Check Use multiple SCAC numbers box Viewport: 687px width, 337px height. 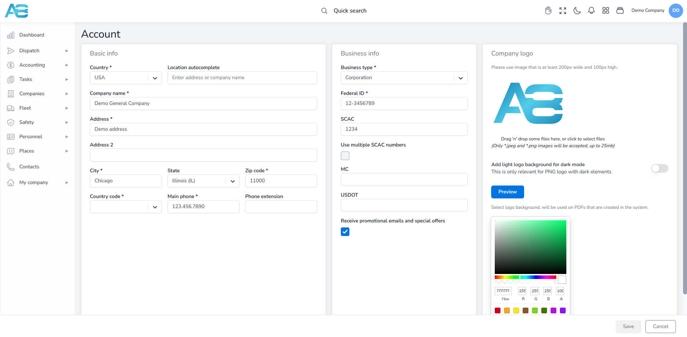pos(345,156)
